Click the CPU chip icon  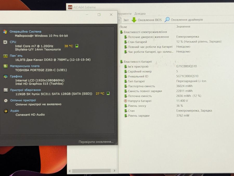point(5,42)
